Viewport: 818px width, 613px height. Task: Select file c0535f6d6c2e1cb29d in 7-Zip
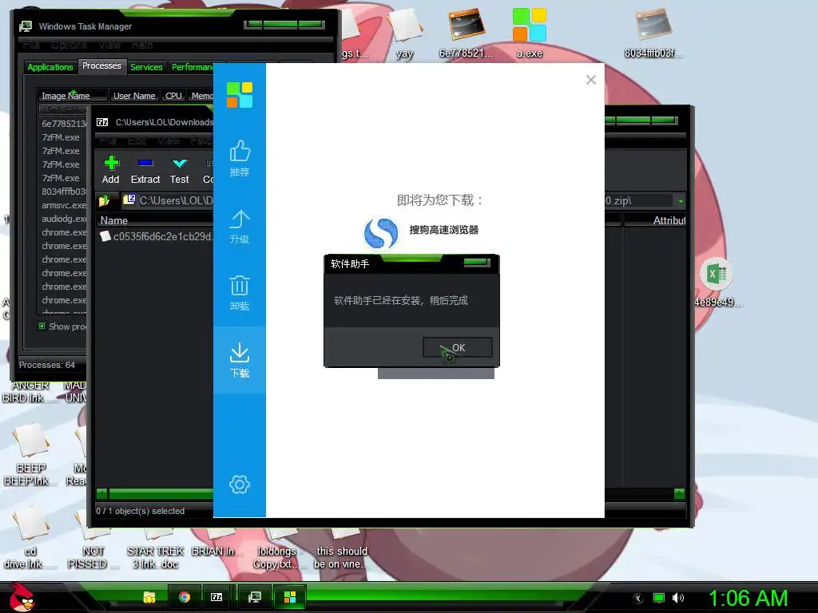tap(157, 236)
